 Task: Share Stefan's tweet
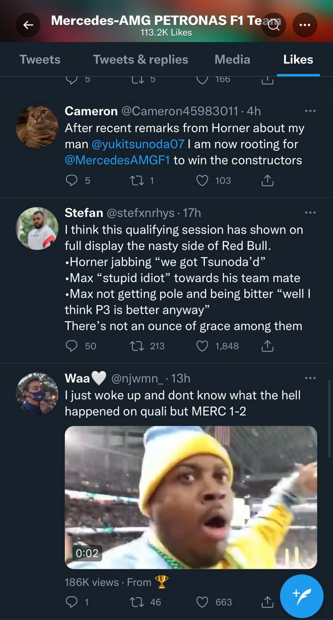pyautogui.click(x=267, y=346)
